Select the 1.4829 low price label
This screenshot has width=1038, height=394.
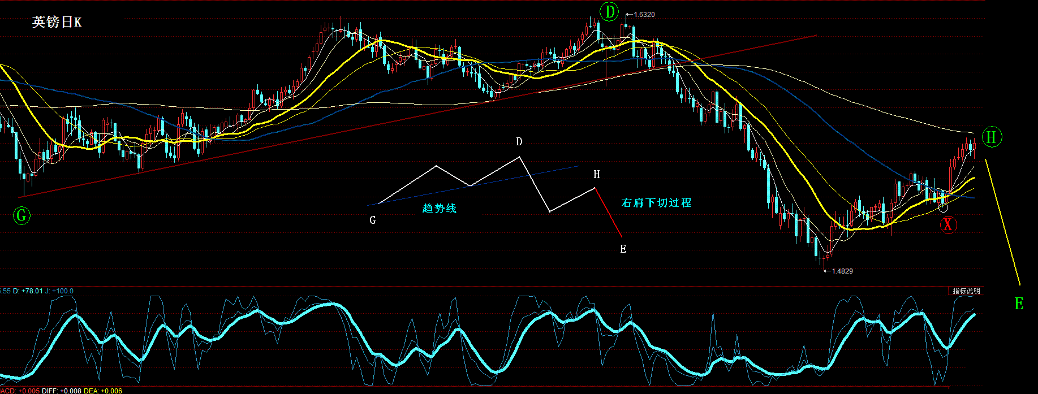click(x=842, y=271)
